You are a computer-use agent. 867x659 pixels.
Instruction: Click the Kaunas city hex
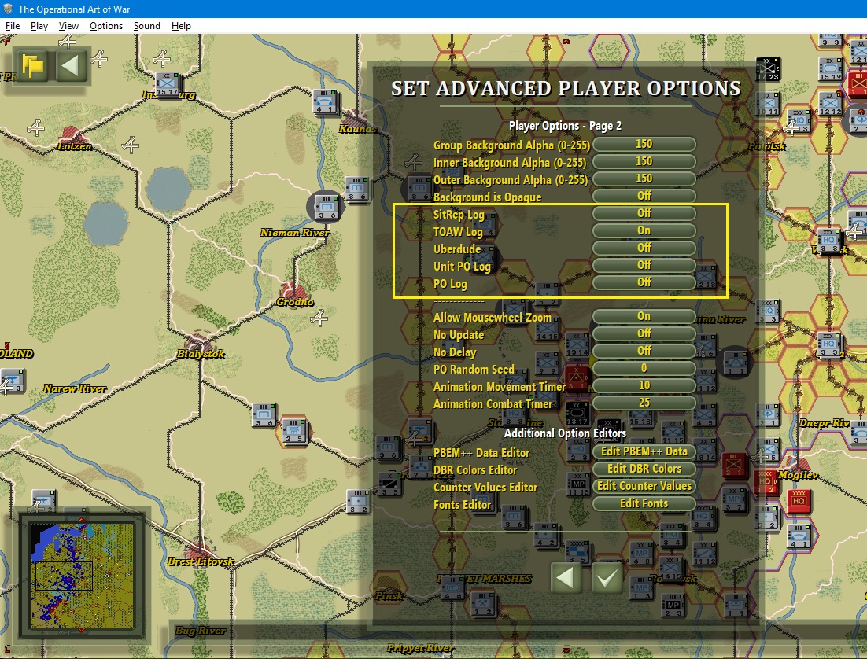point(356,119)
